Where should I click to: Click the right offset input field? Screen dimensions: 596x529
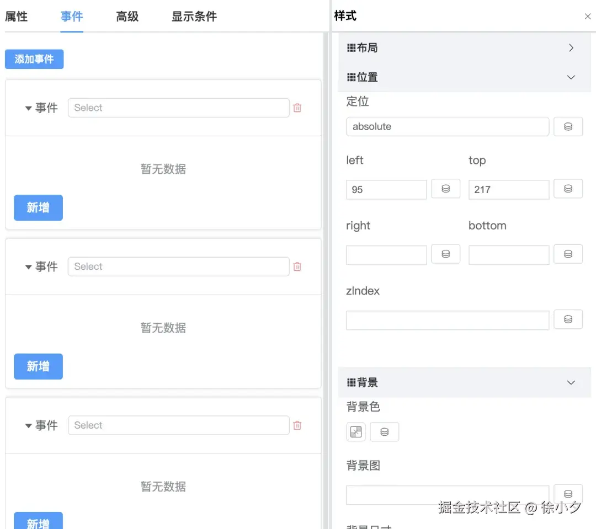(386, 254)
